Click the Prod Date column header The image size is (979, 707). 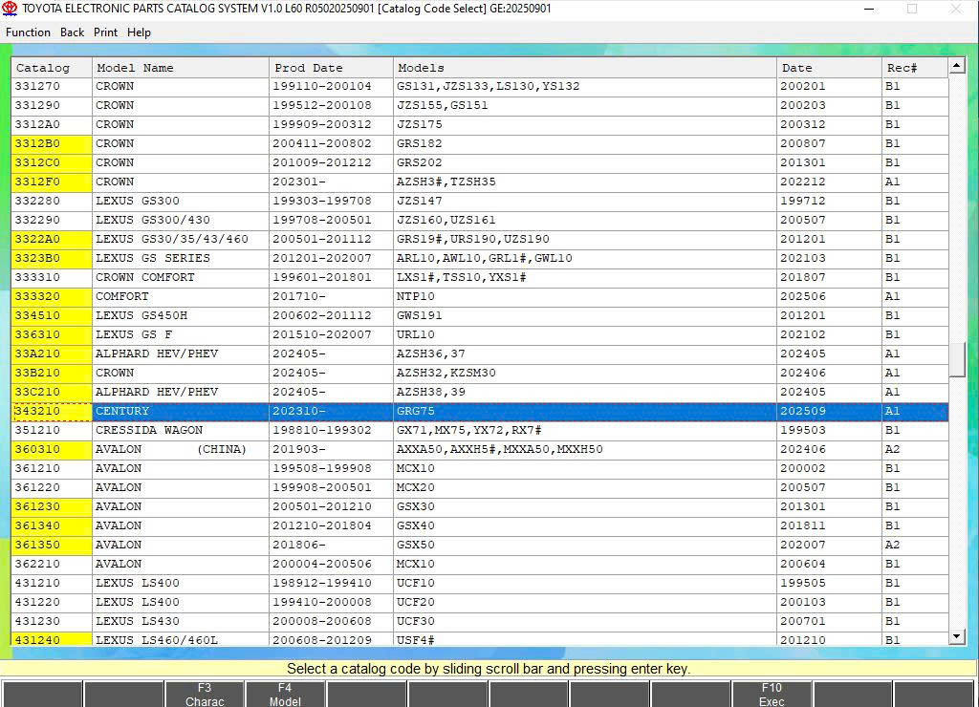[x=331, y=68]
